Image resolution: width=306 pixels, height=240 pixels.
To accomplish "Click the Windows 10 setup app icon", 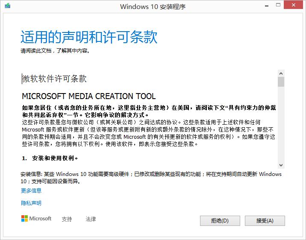I will click(8, 6).
